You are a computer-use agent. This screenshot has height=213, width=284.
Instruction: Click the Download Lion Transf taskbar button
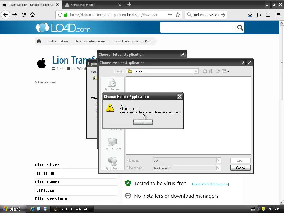[72, 209]
